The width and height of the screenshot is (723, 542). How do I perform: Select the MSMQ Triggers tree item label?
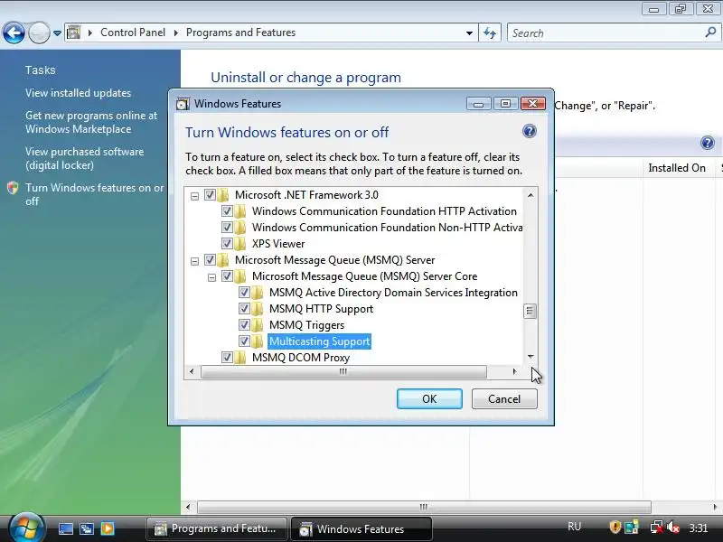(x=306, y=325)
